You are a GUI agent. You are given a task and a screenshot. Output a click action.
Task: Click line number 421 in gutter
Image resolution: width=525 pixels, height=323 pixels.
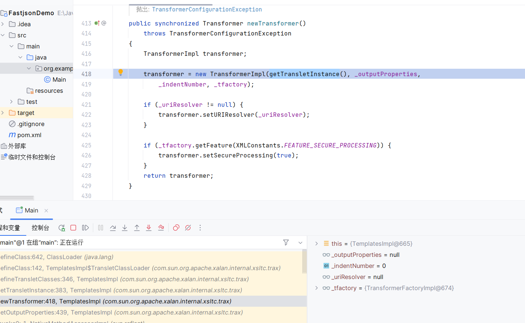(86, 105)
